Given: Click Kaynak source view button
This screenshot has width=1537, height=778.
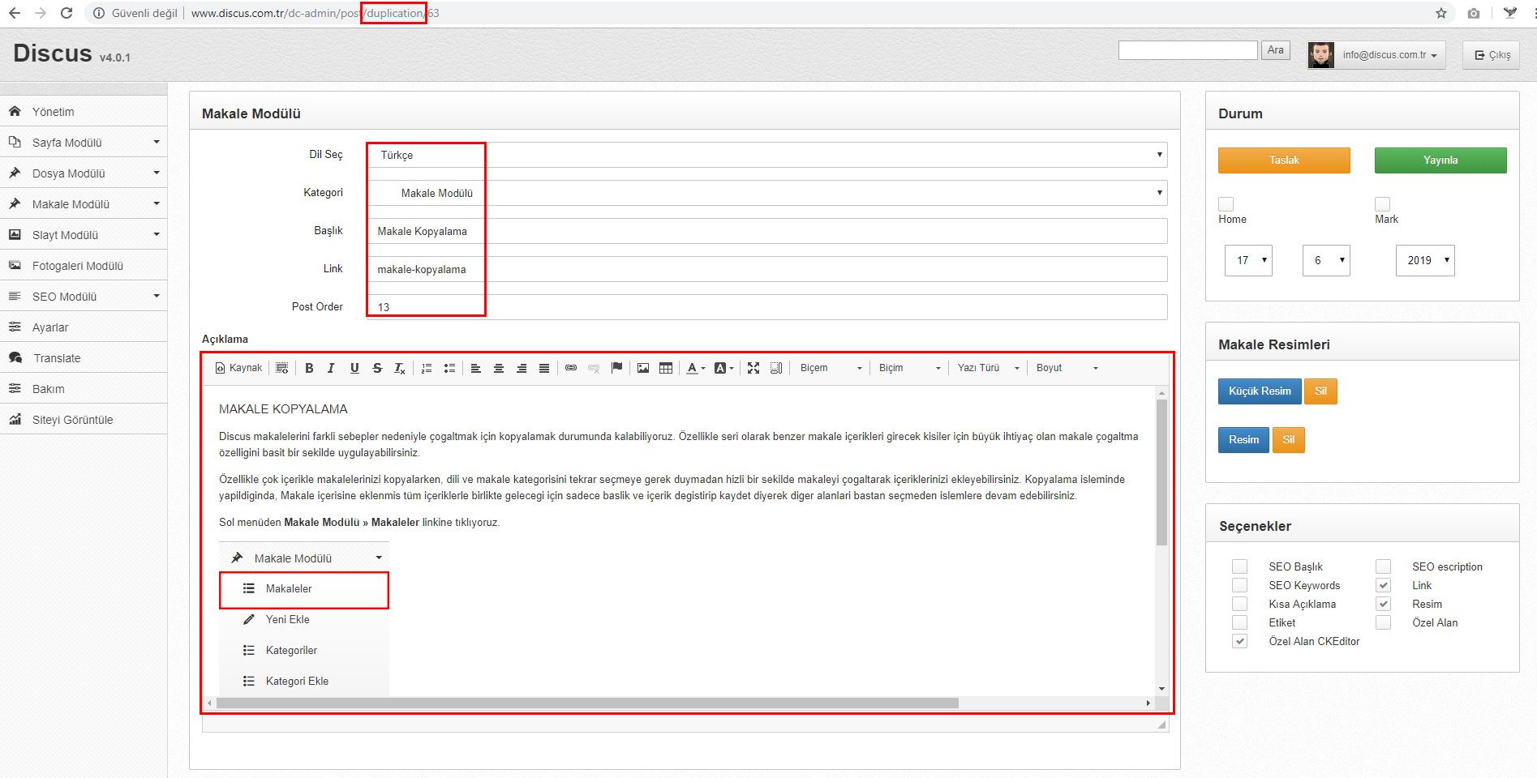Looking at the screenshot, I should pyautogui.click(x=238, y=368).
